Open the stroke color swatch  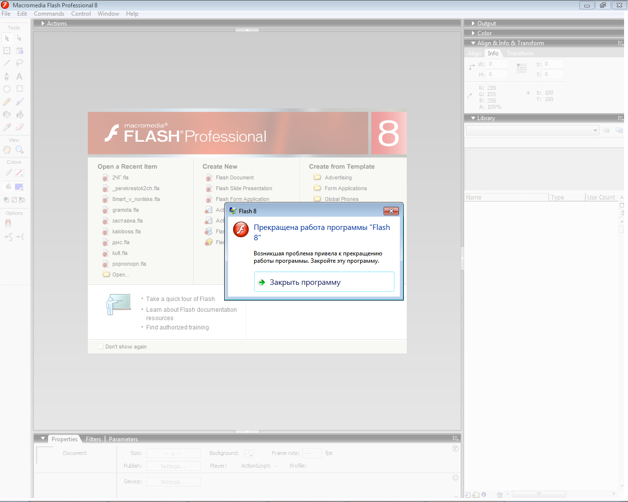coord(19,173)
